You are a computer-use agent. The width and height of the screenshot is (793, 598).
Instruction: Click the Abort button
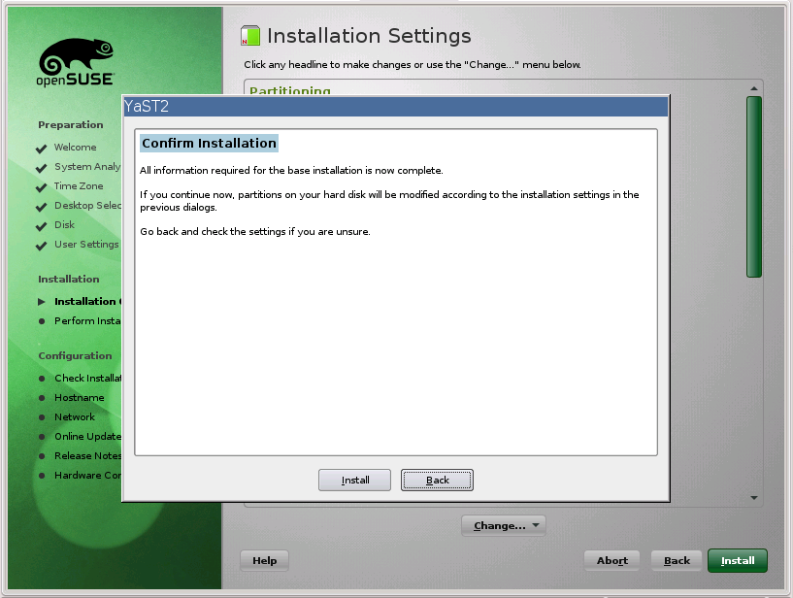(x=611, y=560)
